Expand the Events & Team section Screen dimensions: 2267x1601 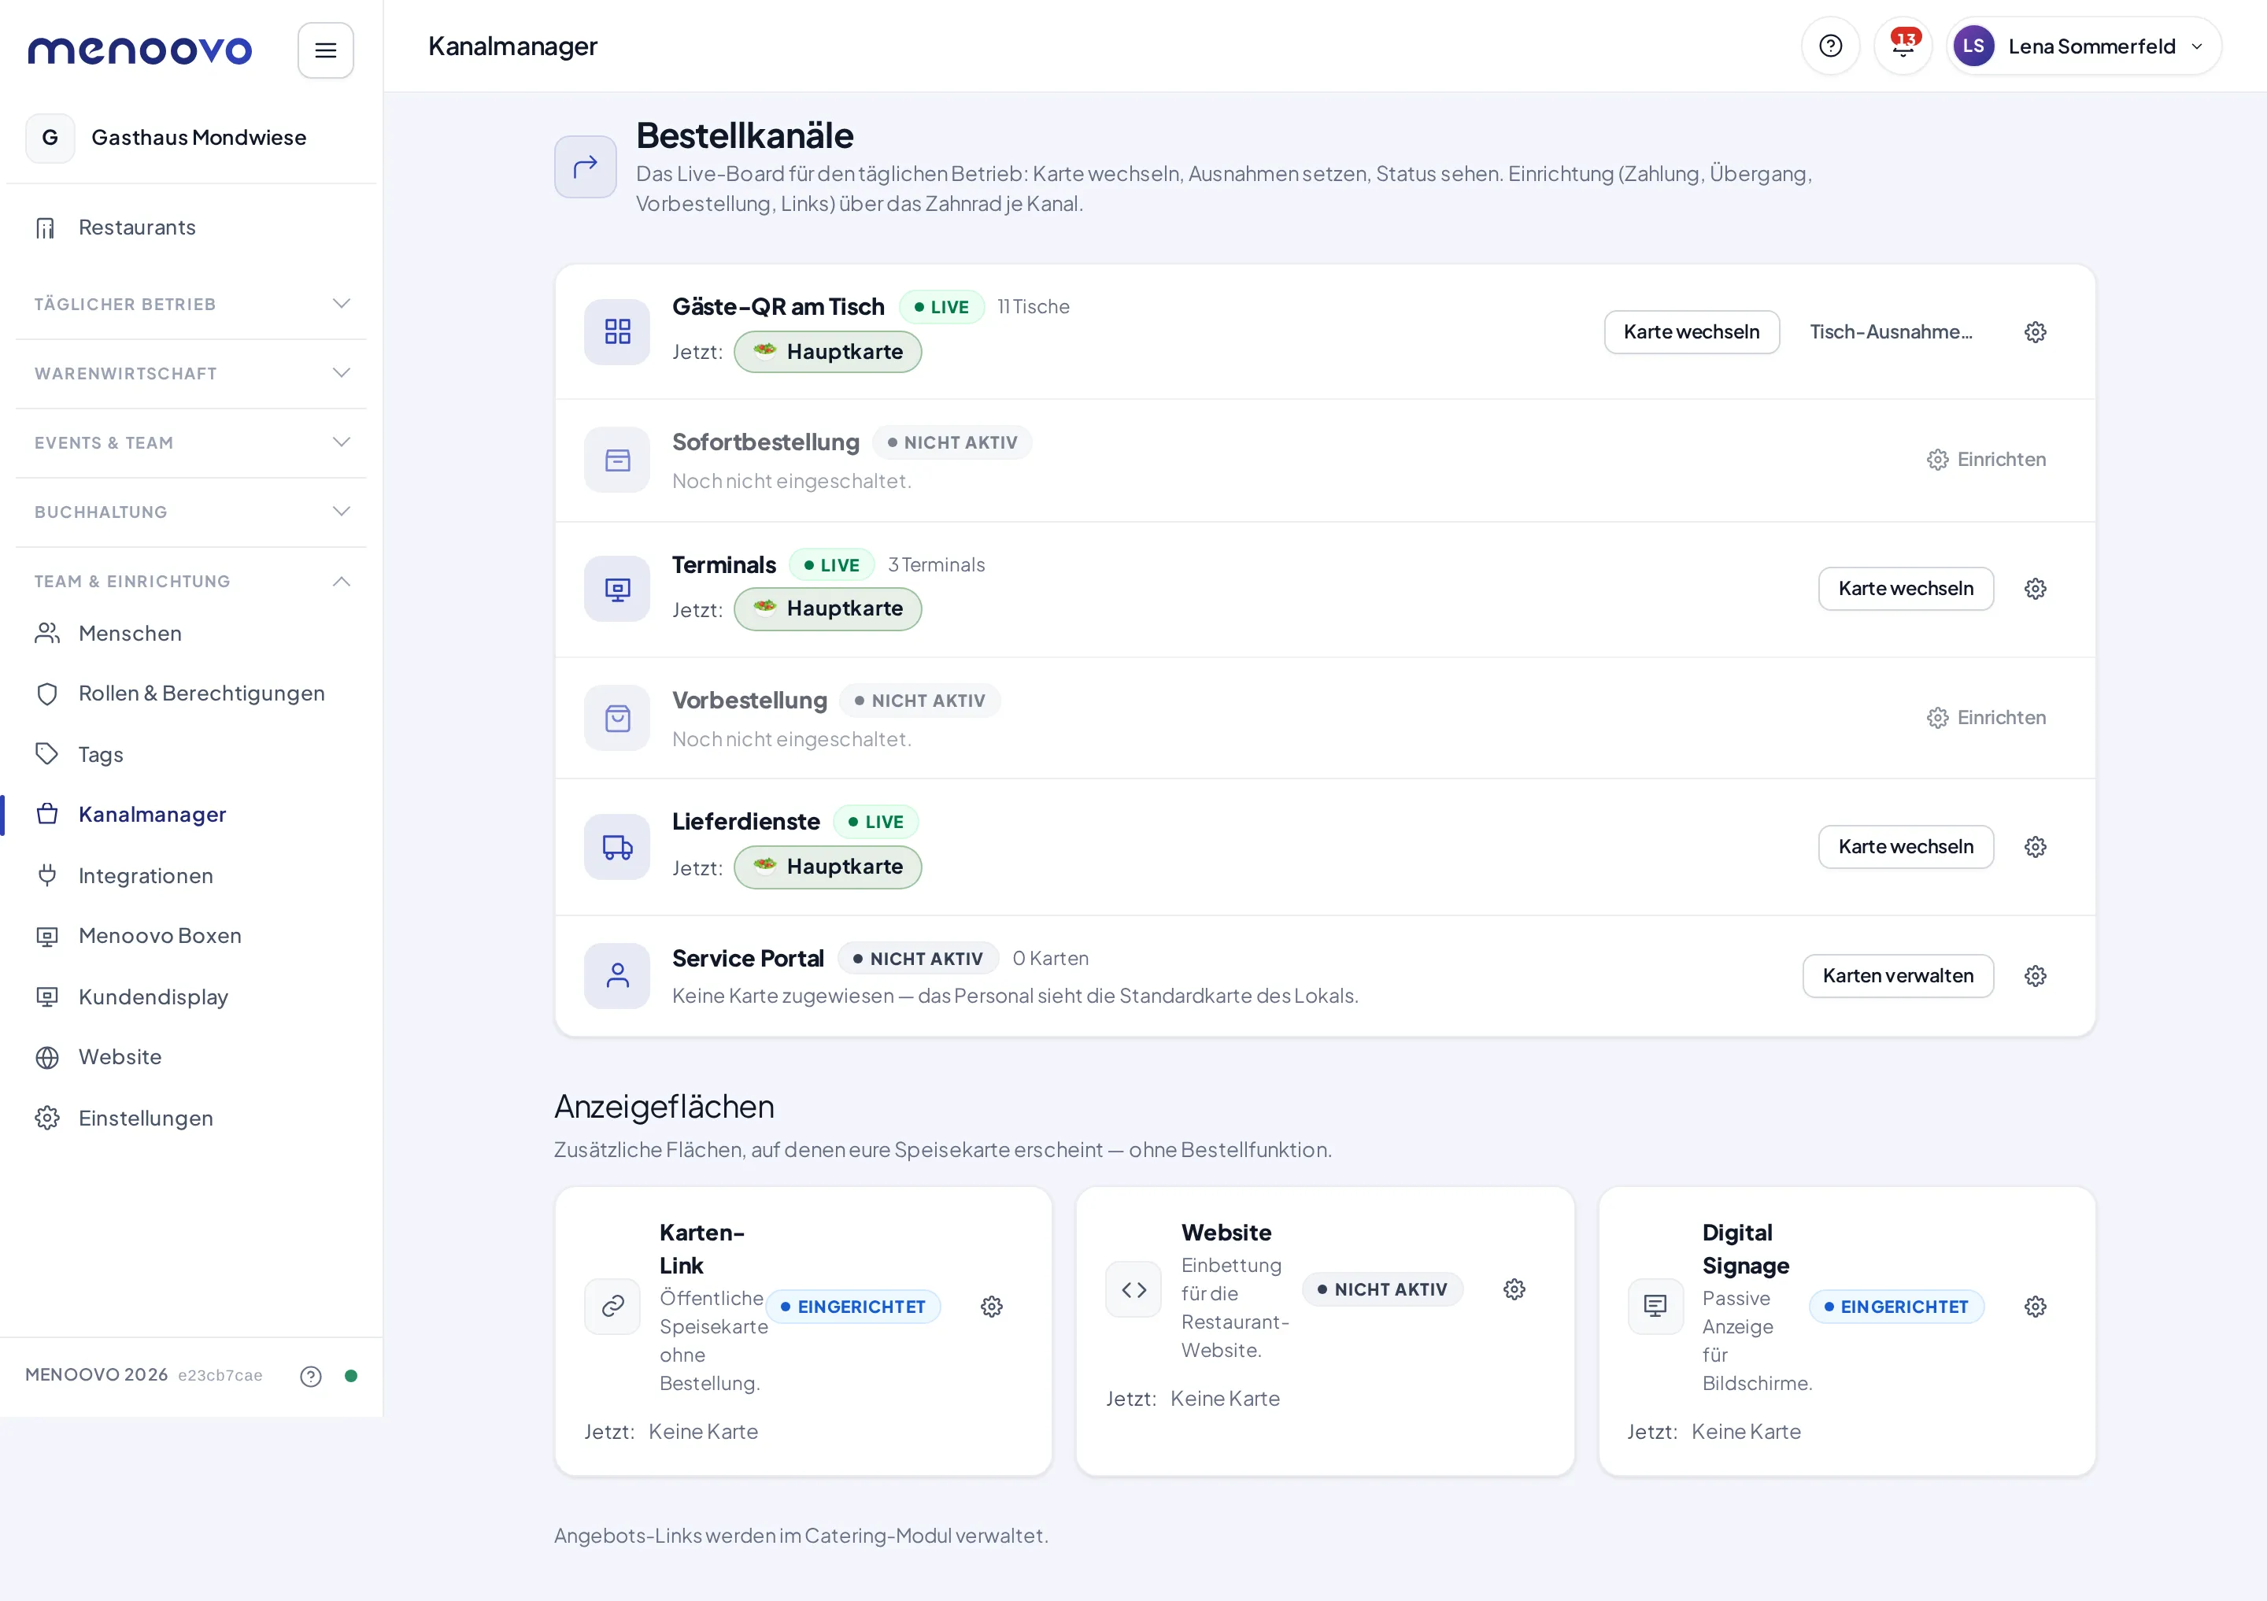(191, 442)
